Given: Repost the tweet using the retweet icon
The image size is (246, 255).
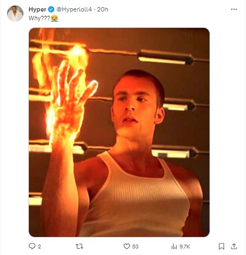Looking at the screenshot, I should pyautogui.click(x=79, y=246).
